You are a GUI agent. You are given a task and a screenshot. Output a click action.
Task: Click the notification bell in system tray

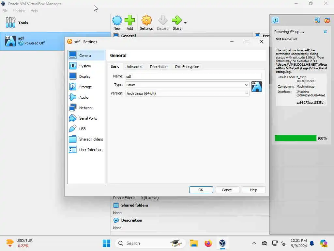click(312, 243)
